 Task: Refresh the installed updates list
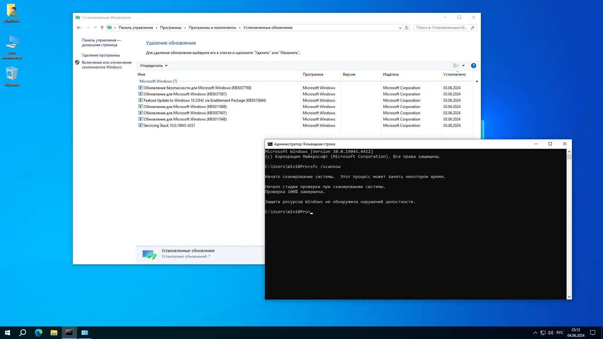click(x=407, y=28)
